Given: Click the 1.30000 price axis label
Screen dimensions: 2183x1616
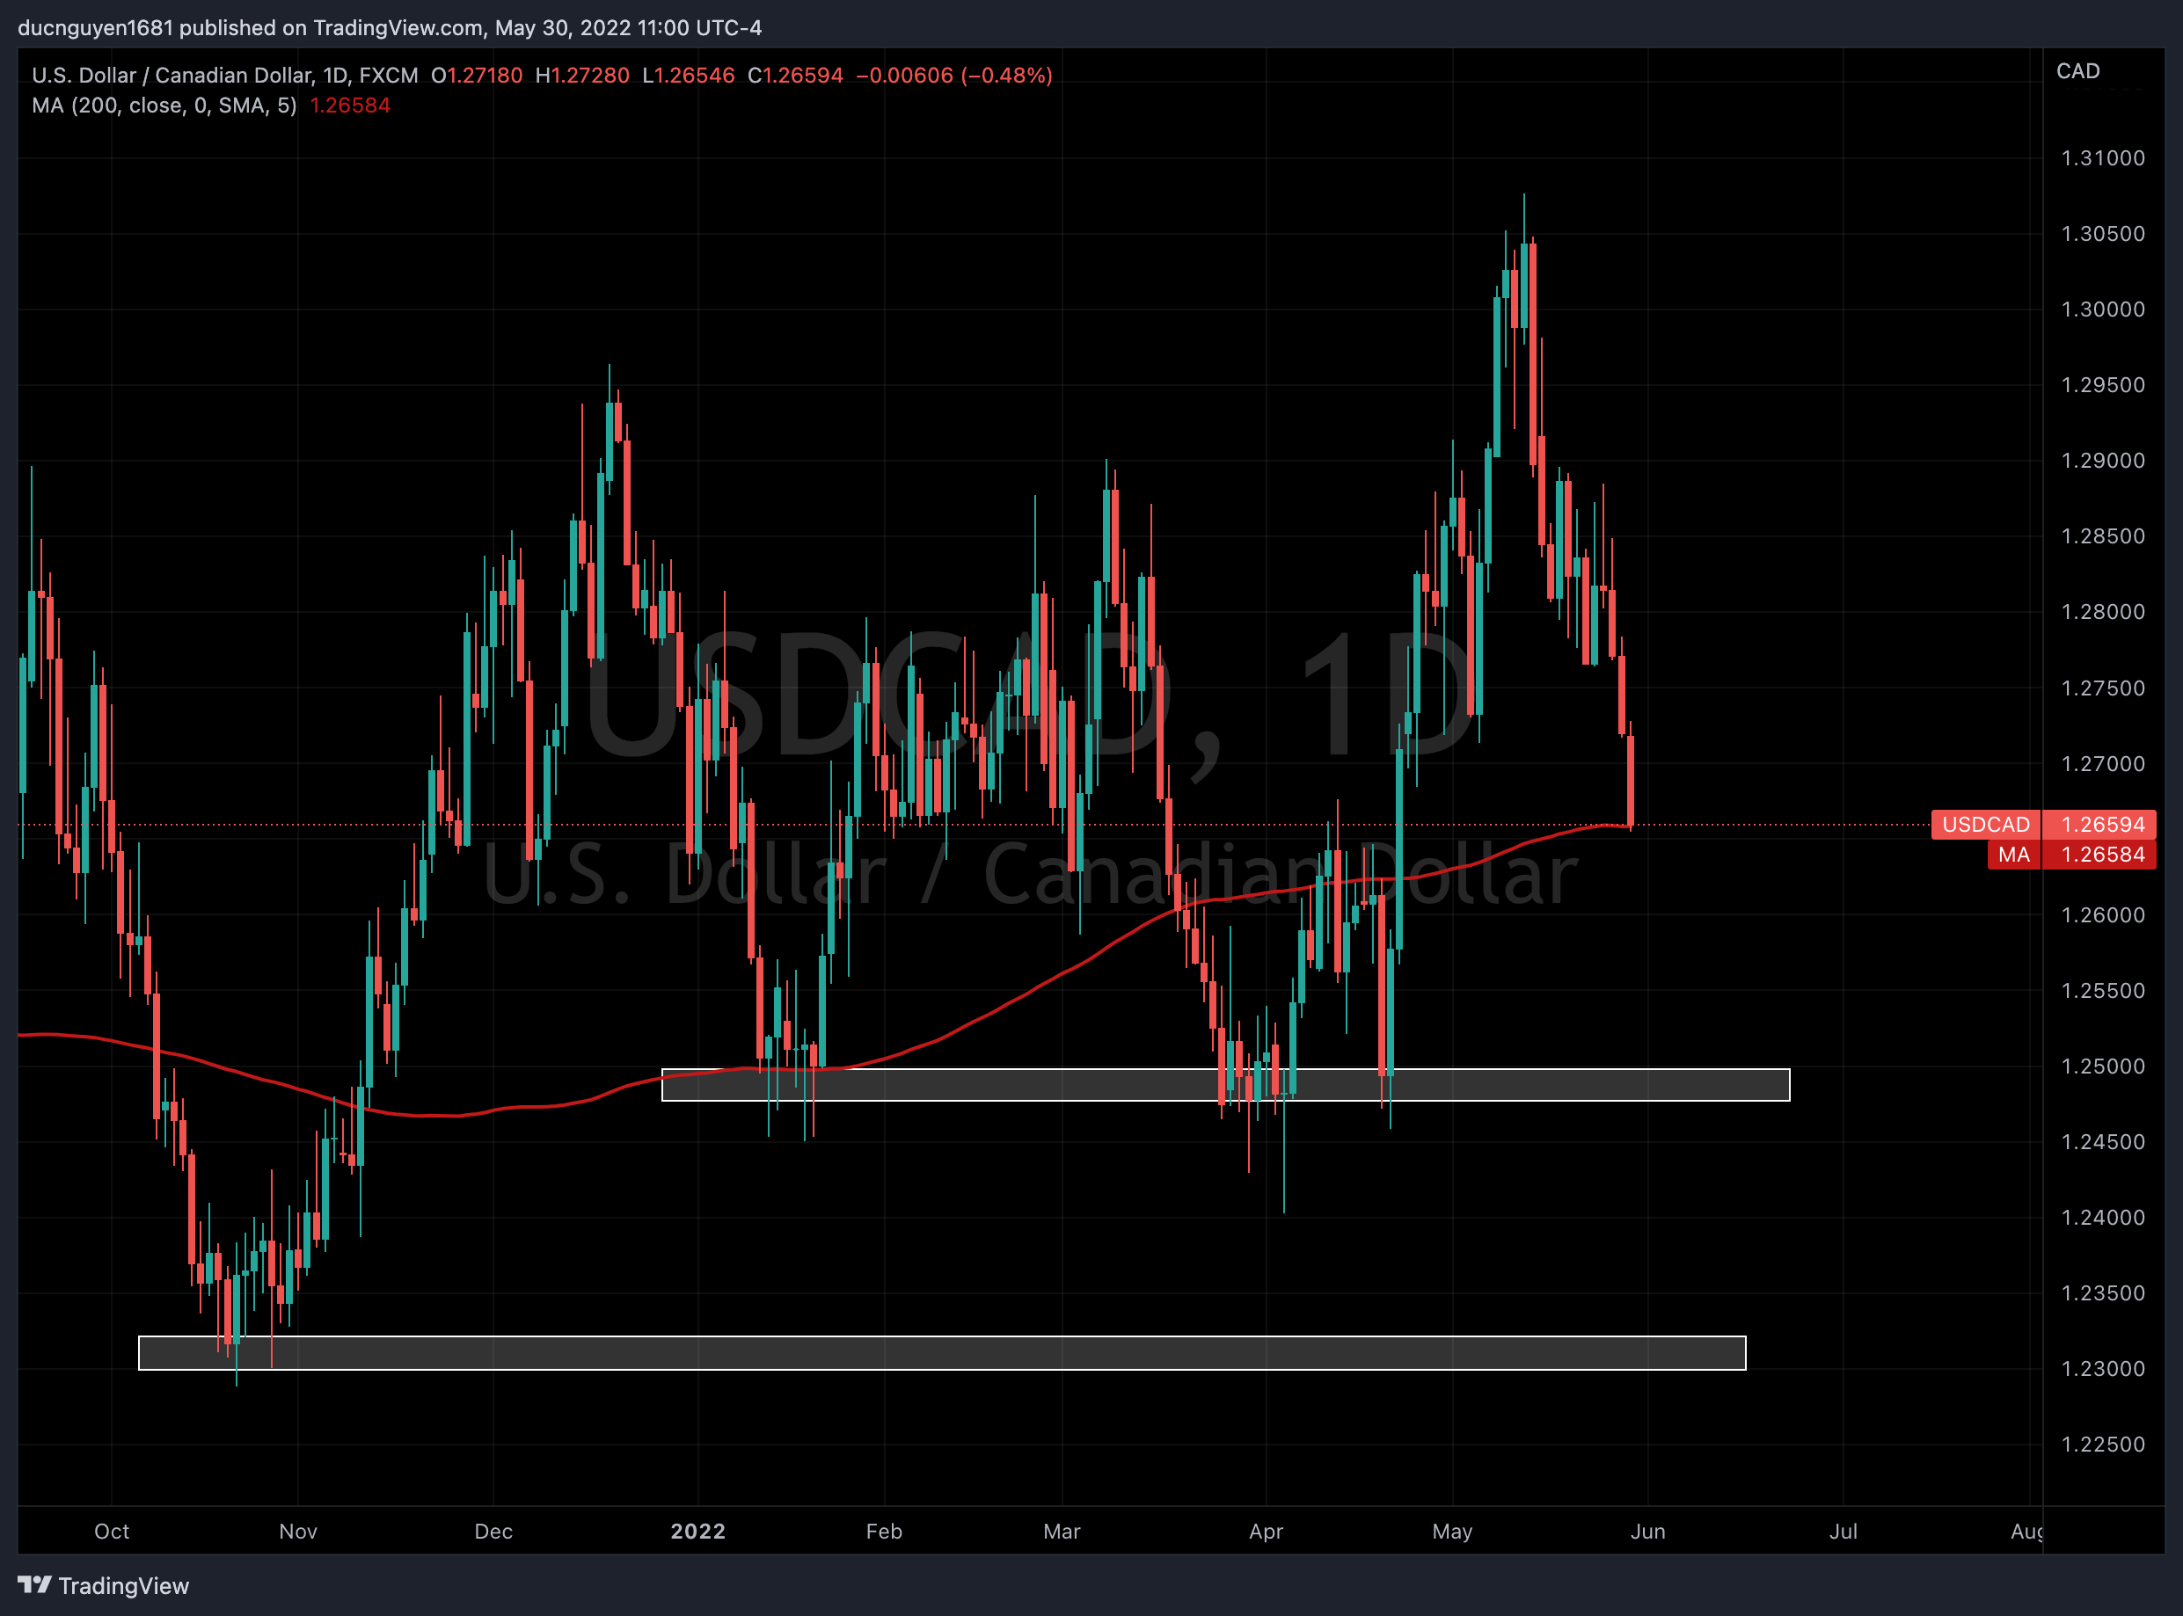Looking at the screenshot, I should point(2103,309).
